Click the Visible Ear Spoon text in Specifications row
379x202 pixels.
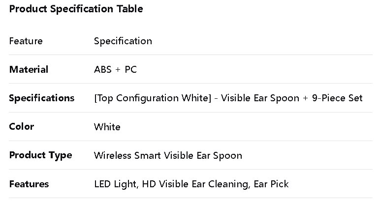pyautogui.click(x=260, y=98)
